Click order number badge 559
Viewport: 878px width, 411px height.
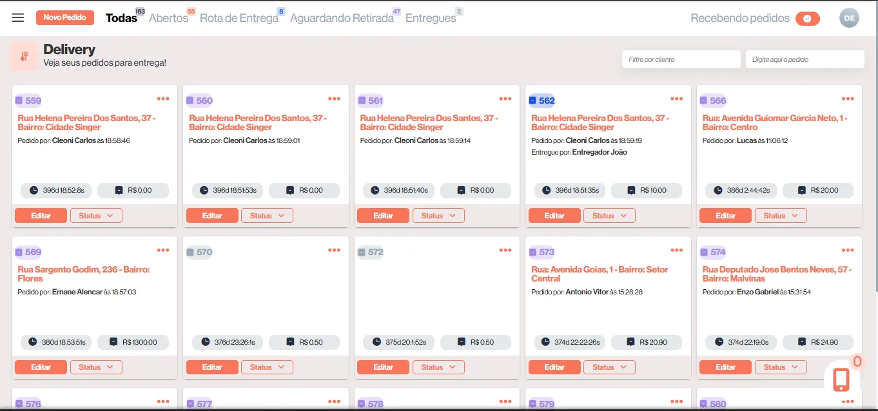point(28,100)
